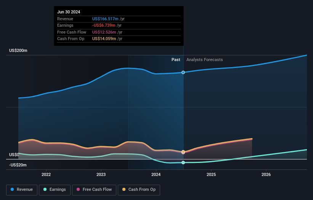Click the 2023 axis label

(x=101, y=175)
